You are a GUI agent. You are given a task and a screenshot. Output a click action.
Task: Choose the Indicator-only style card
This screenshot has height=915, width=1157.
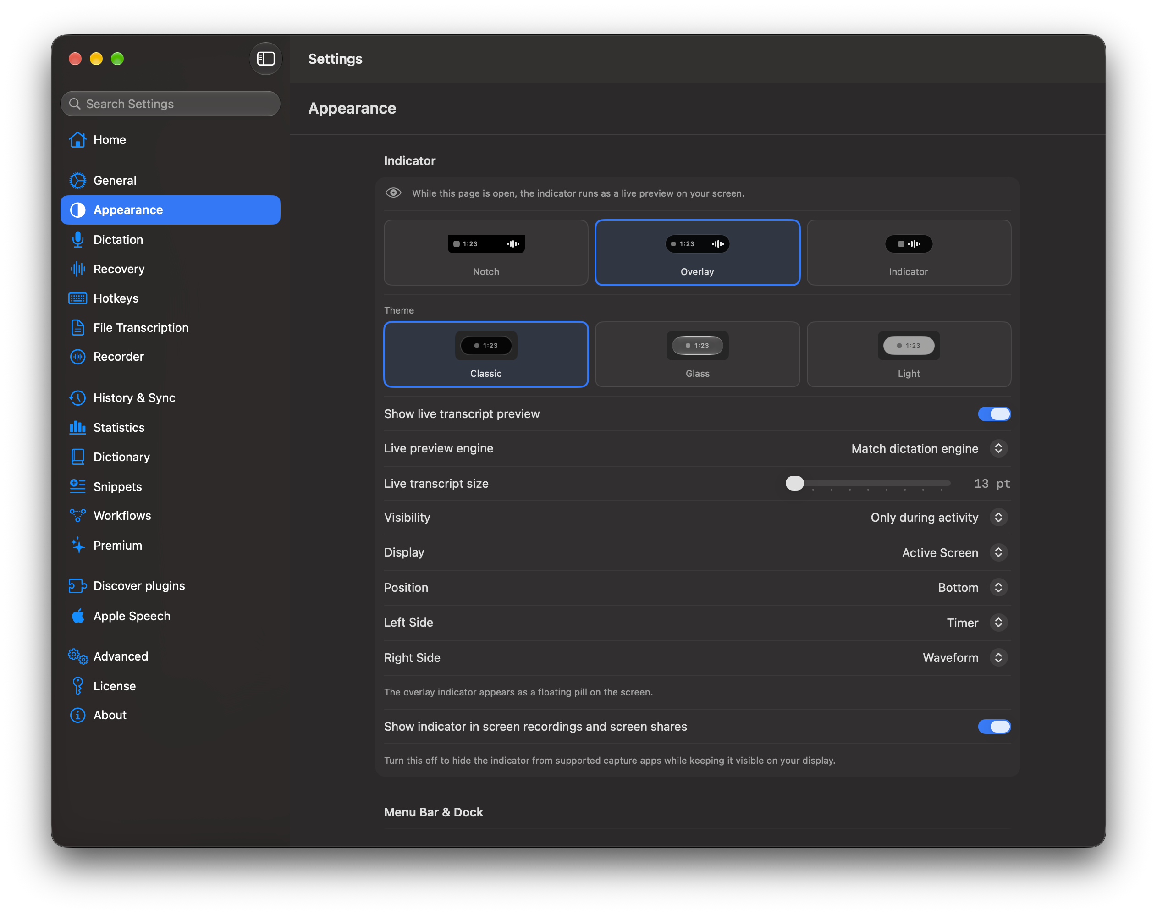(909, 252)
